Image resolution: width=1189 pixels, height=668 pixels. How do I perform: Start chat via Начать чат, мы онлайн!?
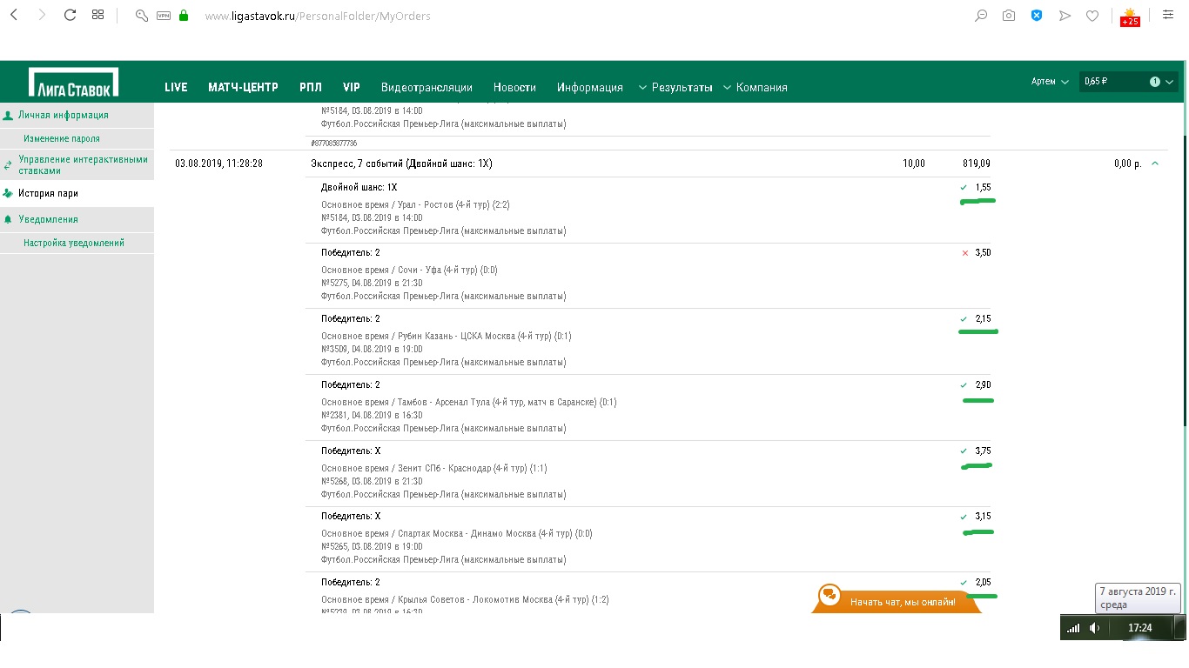[x=903, y=601]
